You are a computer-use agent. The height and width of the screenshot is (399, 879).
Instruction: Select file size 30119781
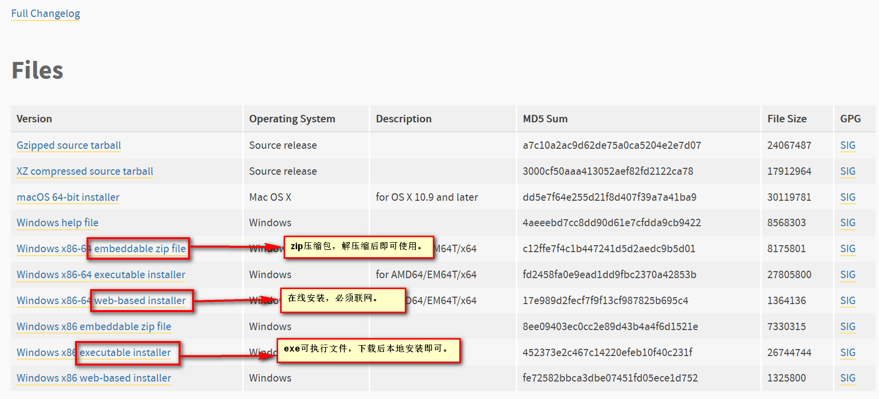(x=789, y=197)
